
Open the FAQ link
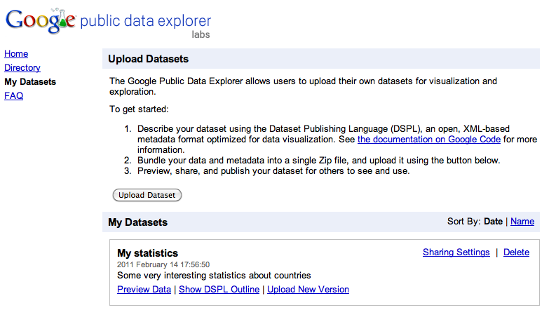tap(13, 96)
